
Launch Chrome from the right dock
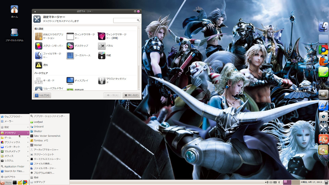coord(324,50)
